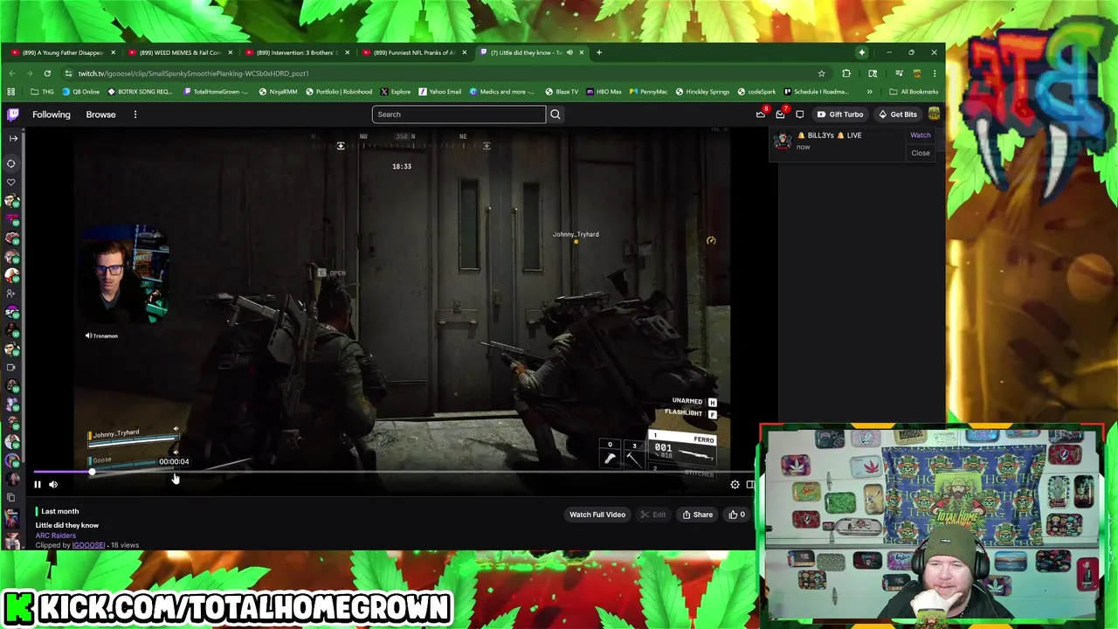Screen dimensions: 1118x629
Task: Toggle theatre mode in the player
Action: click(750, 484)
